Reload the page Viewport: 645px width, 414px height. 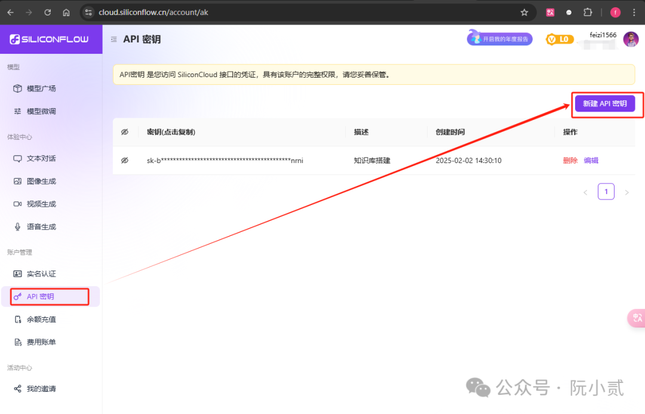pos(48,13)
